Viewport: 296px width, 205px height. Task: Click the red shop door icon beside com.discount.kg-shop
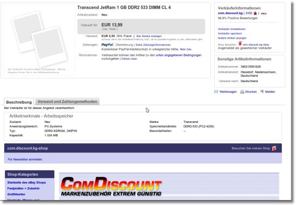pyautogui.click(x=240, y=43)
